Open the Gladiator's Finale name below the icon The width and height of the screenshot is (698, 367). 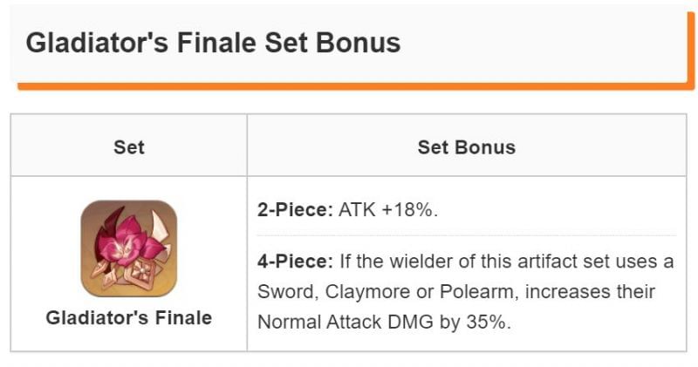(129, 318)
